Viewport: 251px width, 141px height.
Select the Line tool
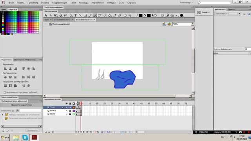(x=80, y=15)
